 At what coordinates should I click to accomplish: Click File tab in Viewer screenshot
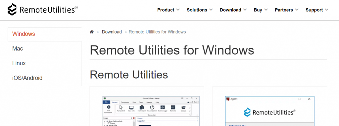click(106, 102)
